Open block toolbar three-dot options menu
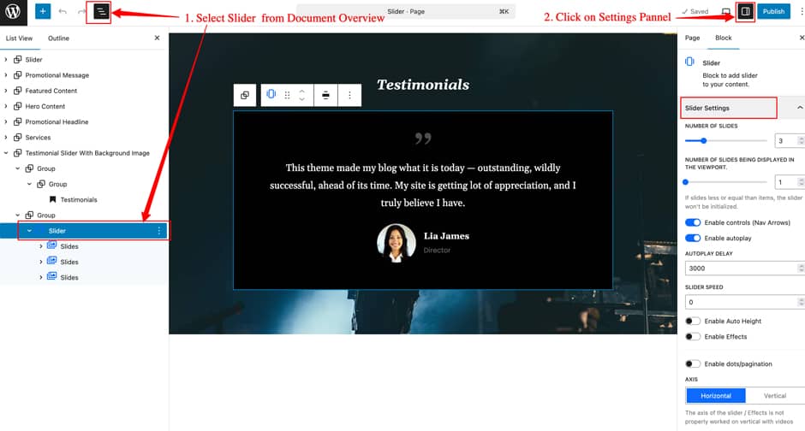The width and height of the screenshot is (805, 431). coord(349,95)
